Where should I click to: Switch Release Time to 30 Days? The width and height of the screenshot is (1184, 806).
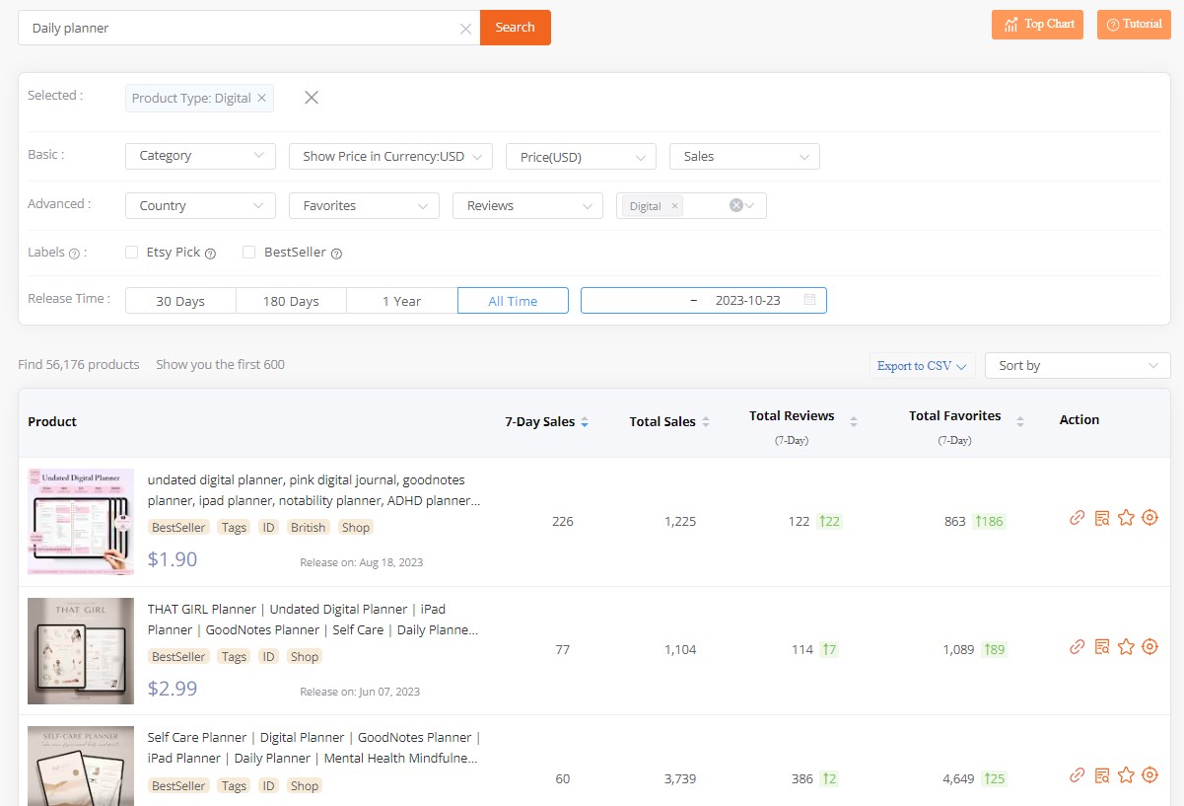[x=179, y=301]
